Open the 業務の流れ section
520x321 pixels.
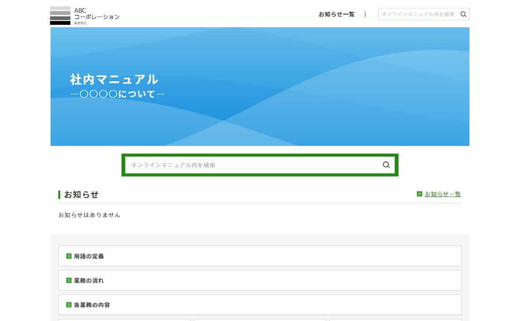click(x=260, y=281)
